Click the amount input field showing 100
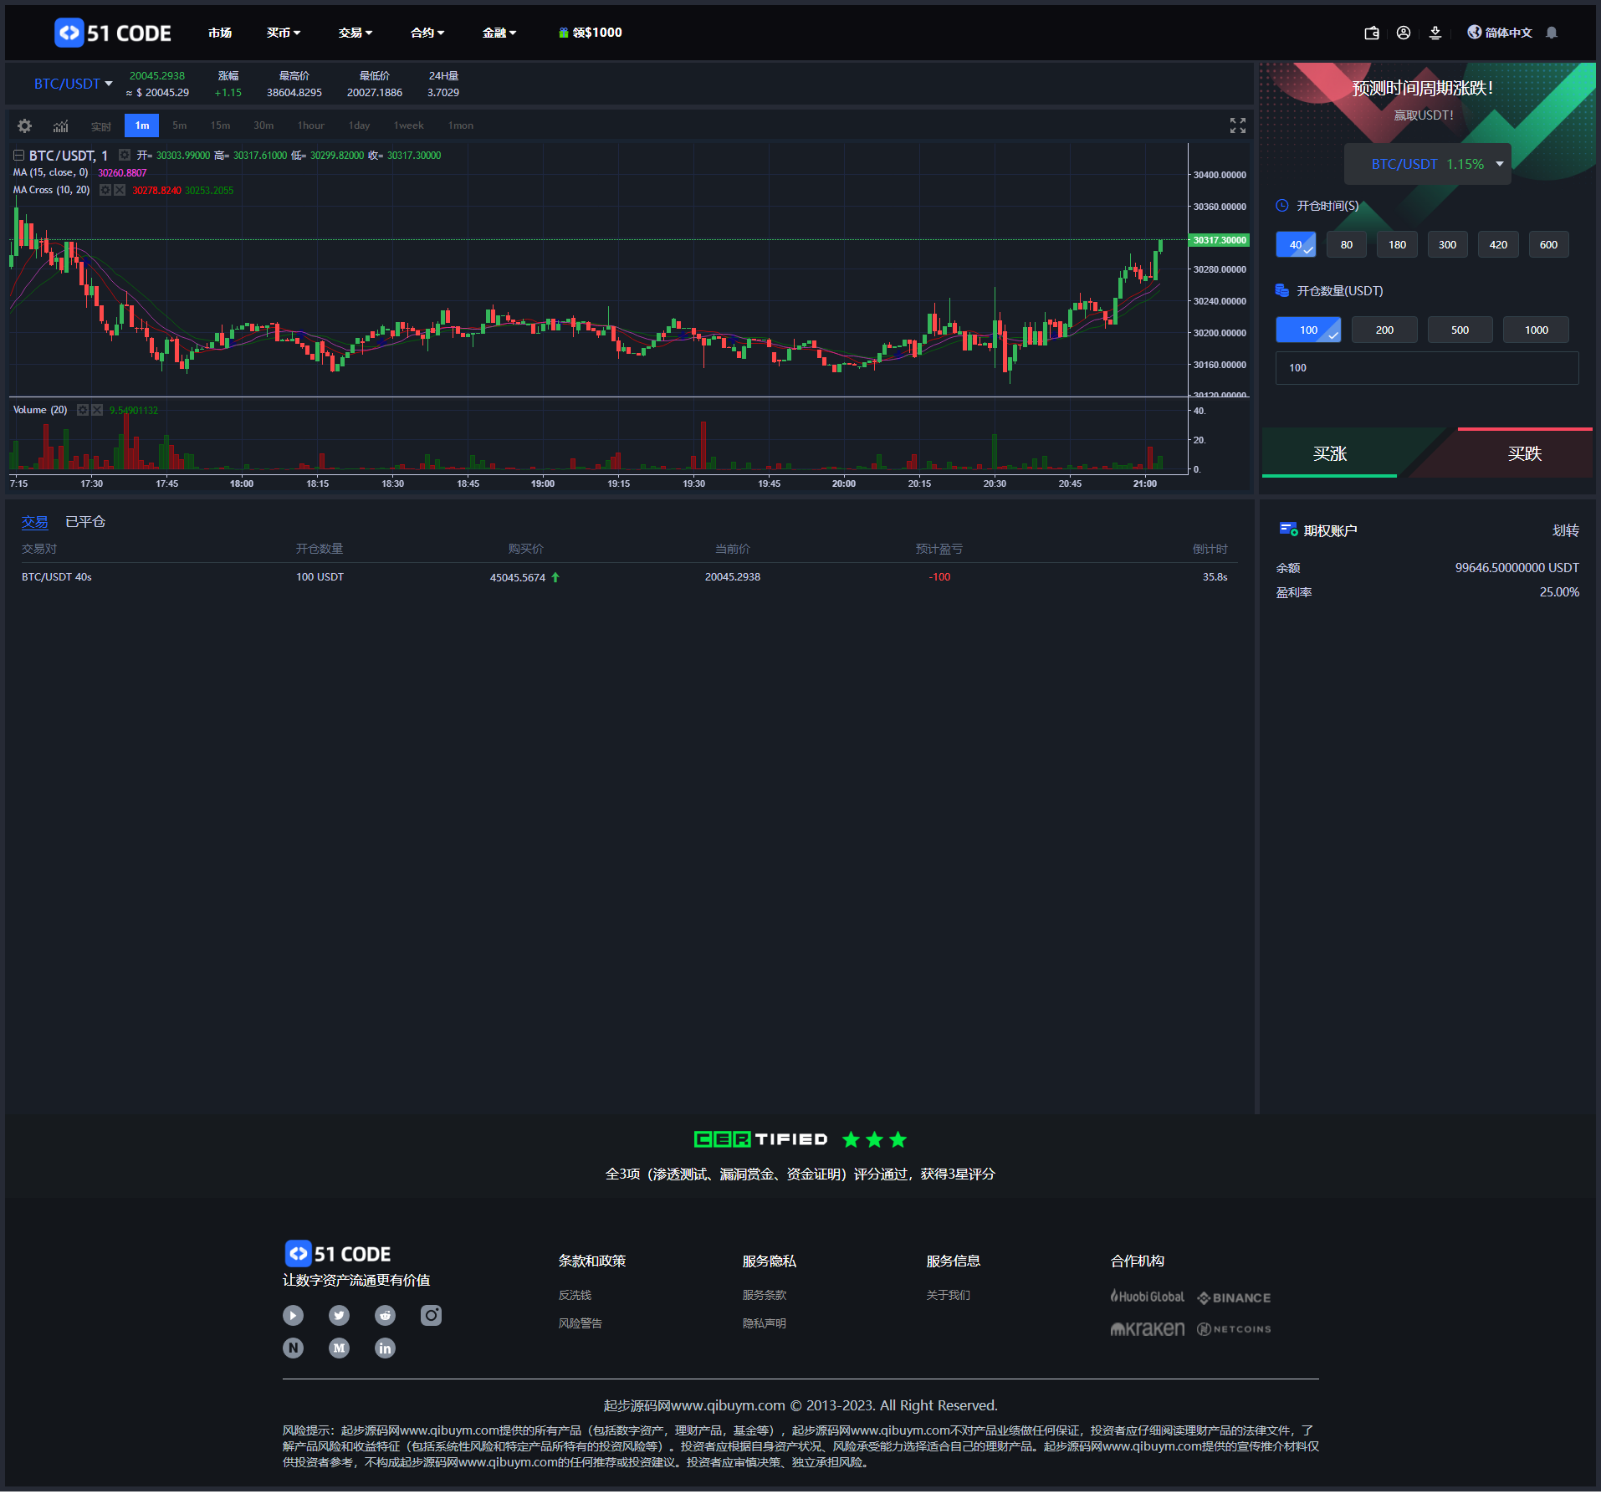Viewport: 1601px width, 1494px height. (x=1426, y=368)
